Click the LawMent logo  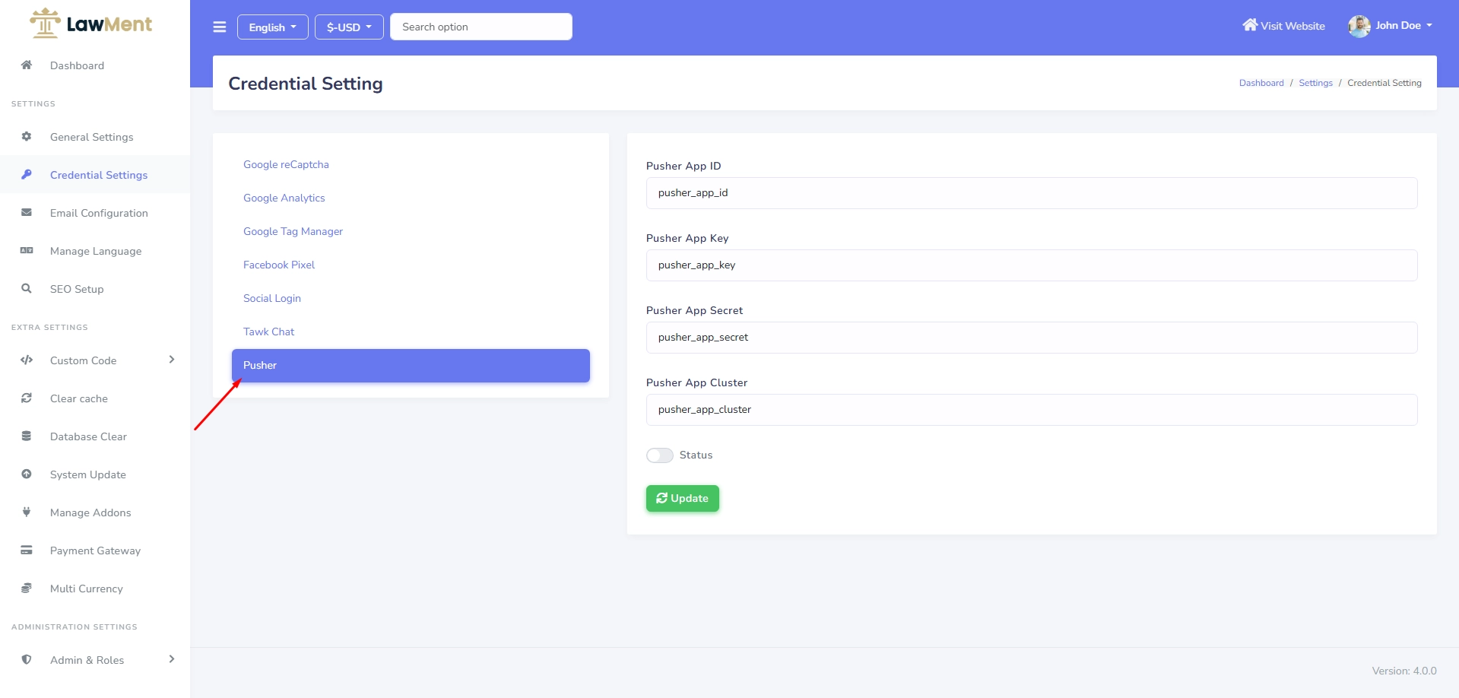pos(90,24)
